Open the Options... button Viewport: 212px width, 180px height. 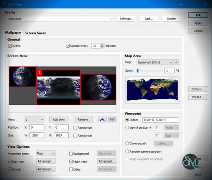coord(198,89)
